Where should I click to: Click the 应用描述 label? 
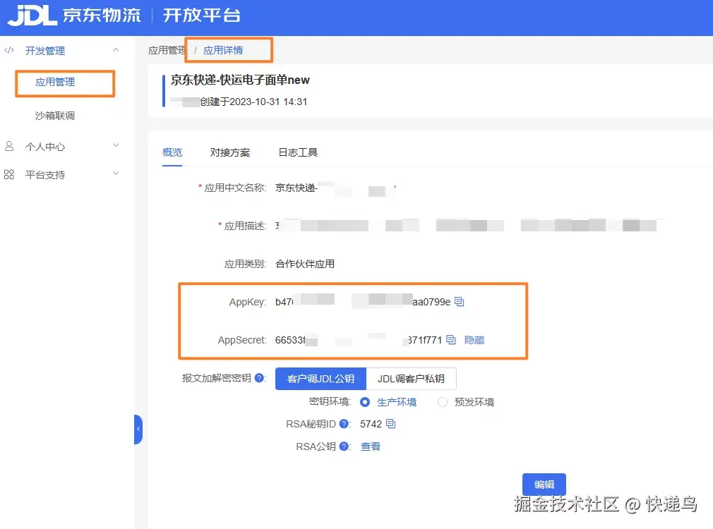tap(245, 226)
